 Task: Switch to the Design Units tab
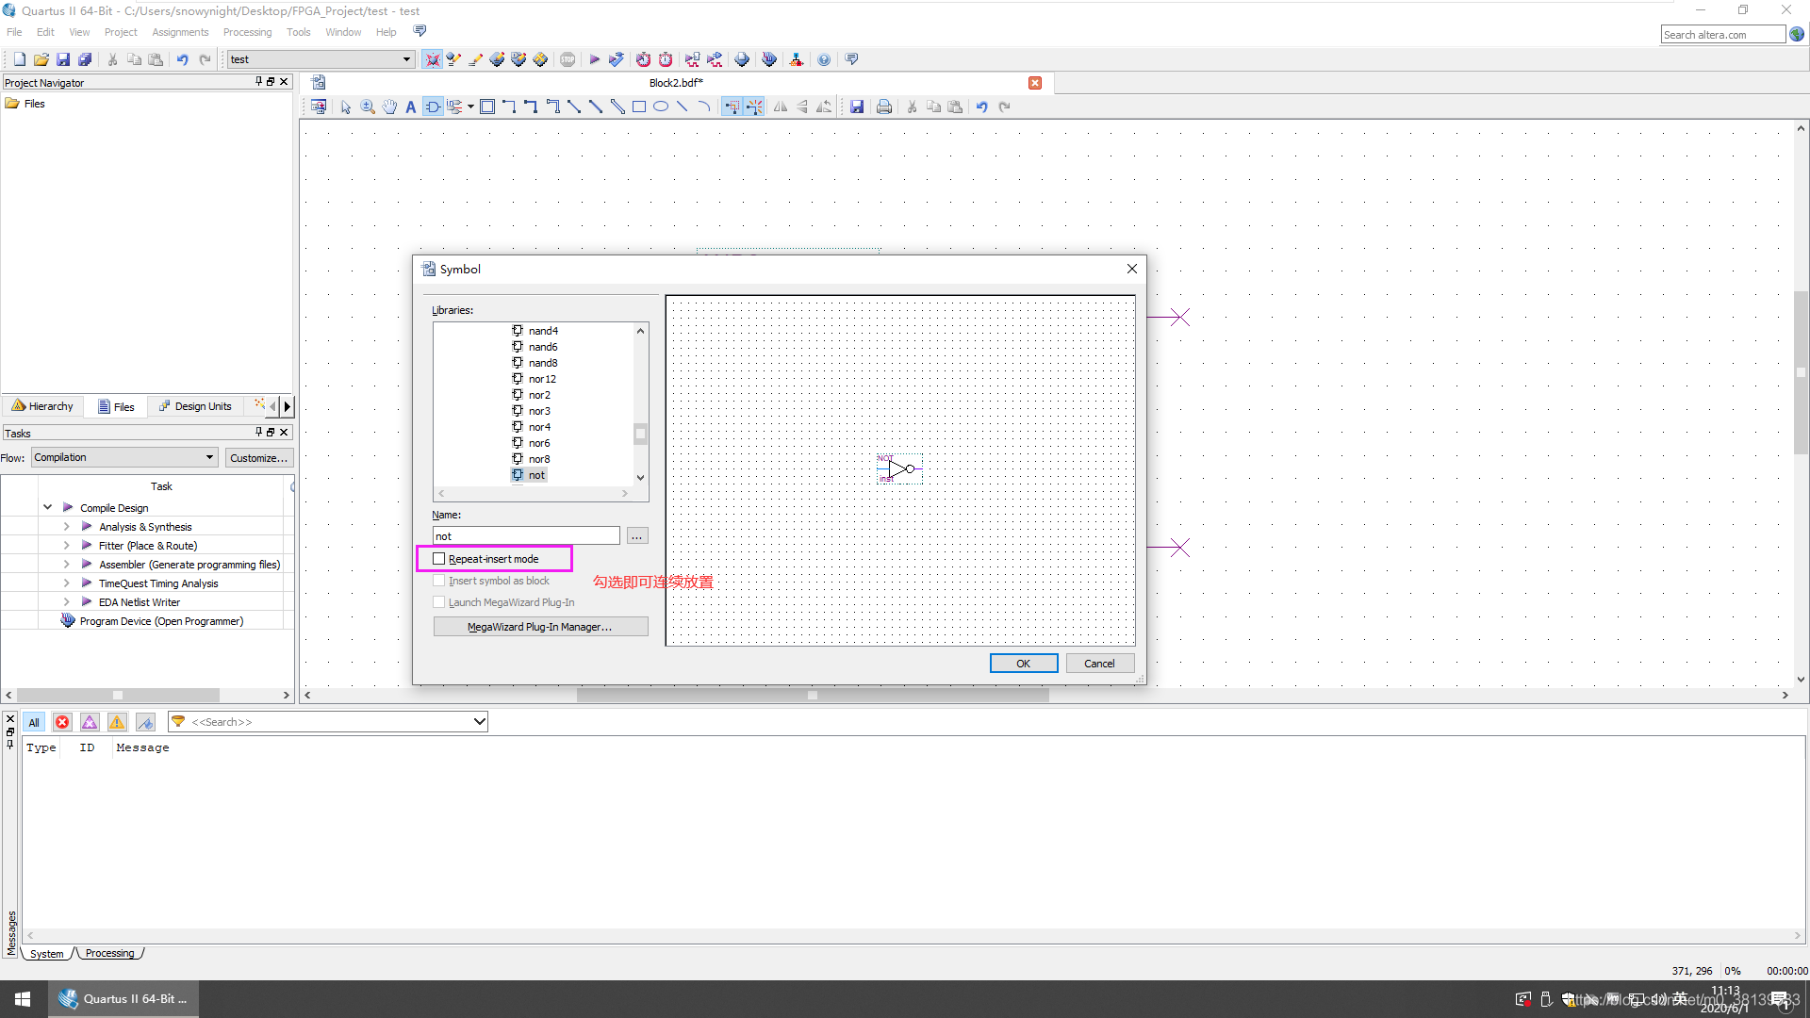[x=195, y=406]
